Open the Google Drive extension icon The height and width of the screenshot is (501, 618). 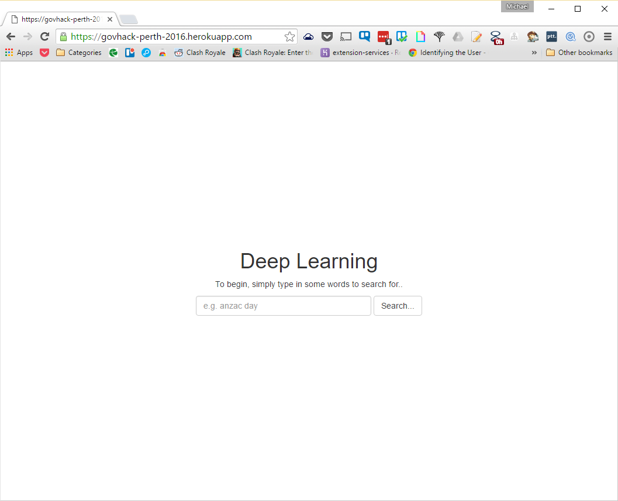pos(458,37)
